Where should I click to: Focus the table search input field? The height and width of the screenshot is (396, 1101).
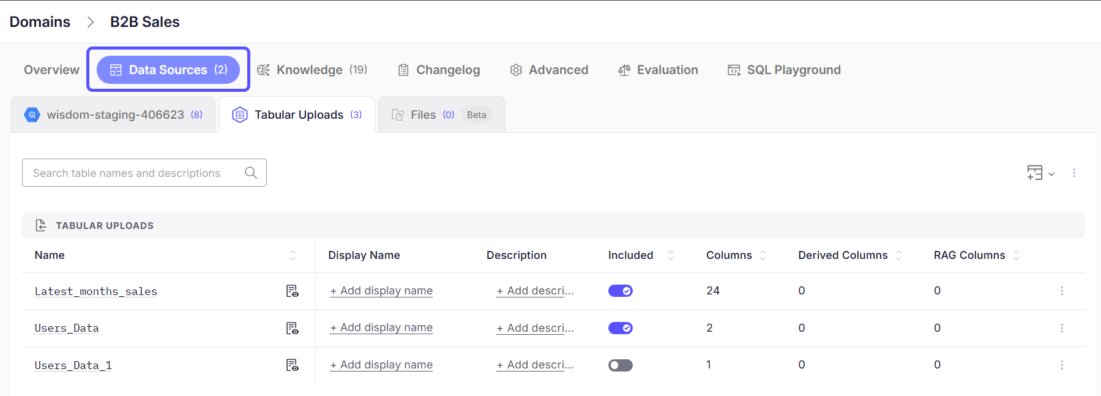pyautogui.click(x=144, y=173)
